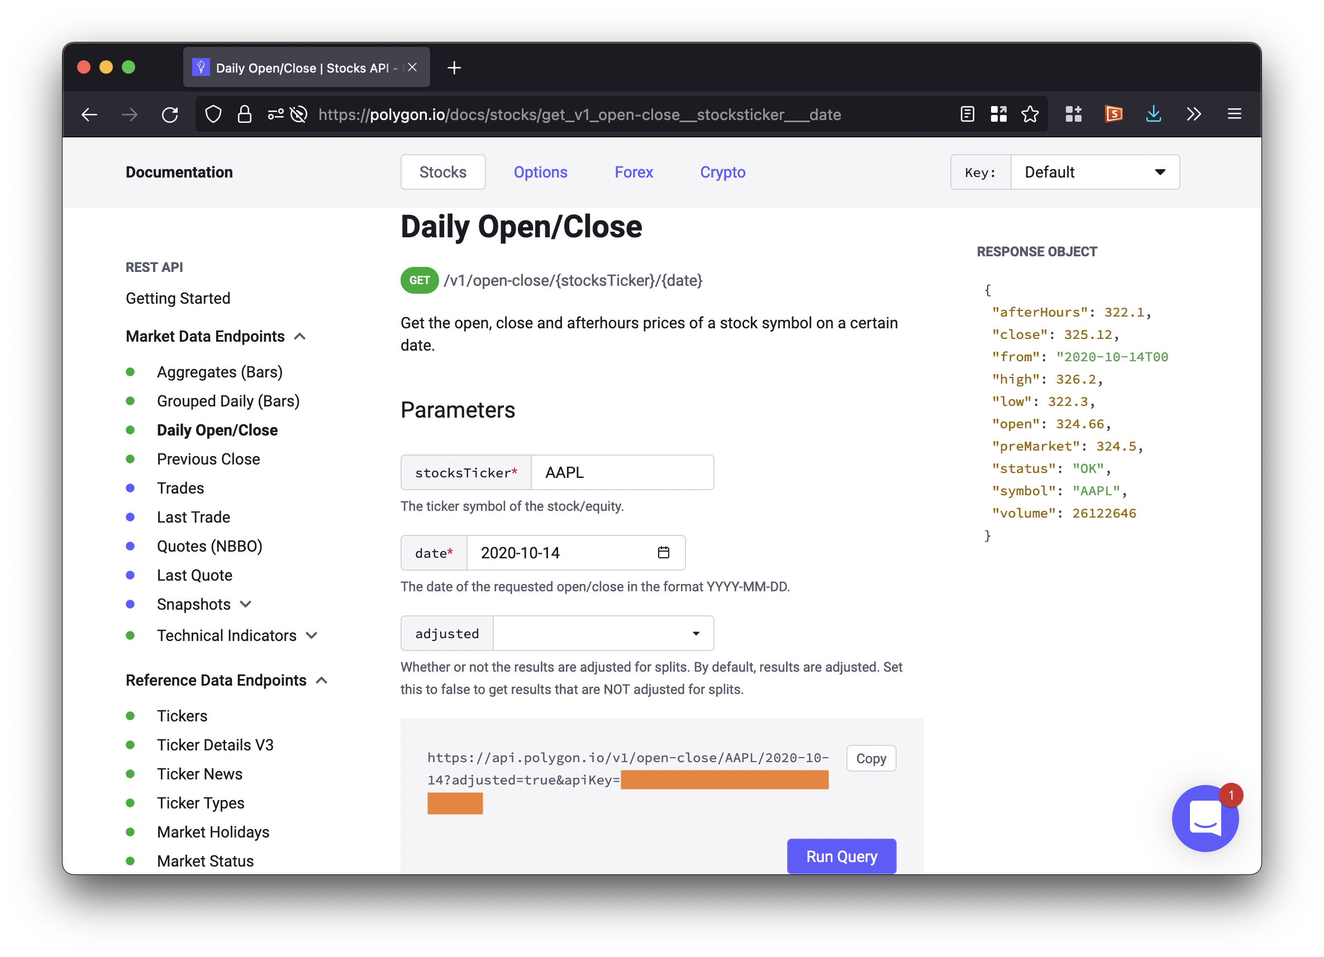Image resolution: width=1324 pixels, height=957 pixels.
Task: Open the API Key Default dropdown
Action: 1094,172
